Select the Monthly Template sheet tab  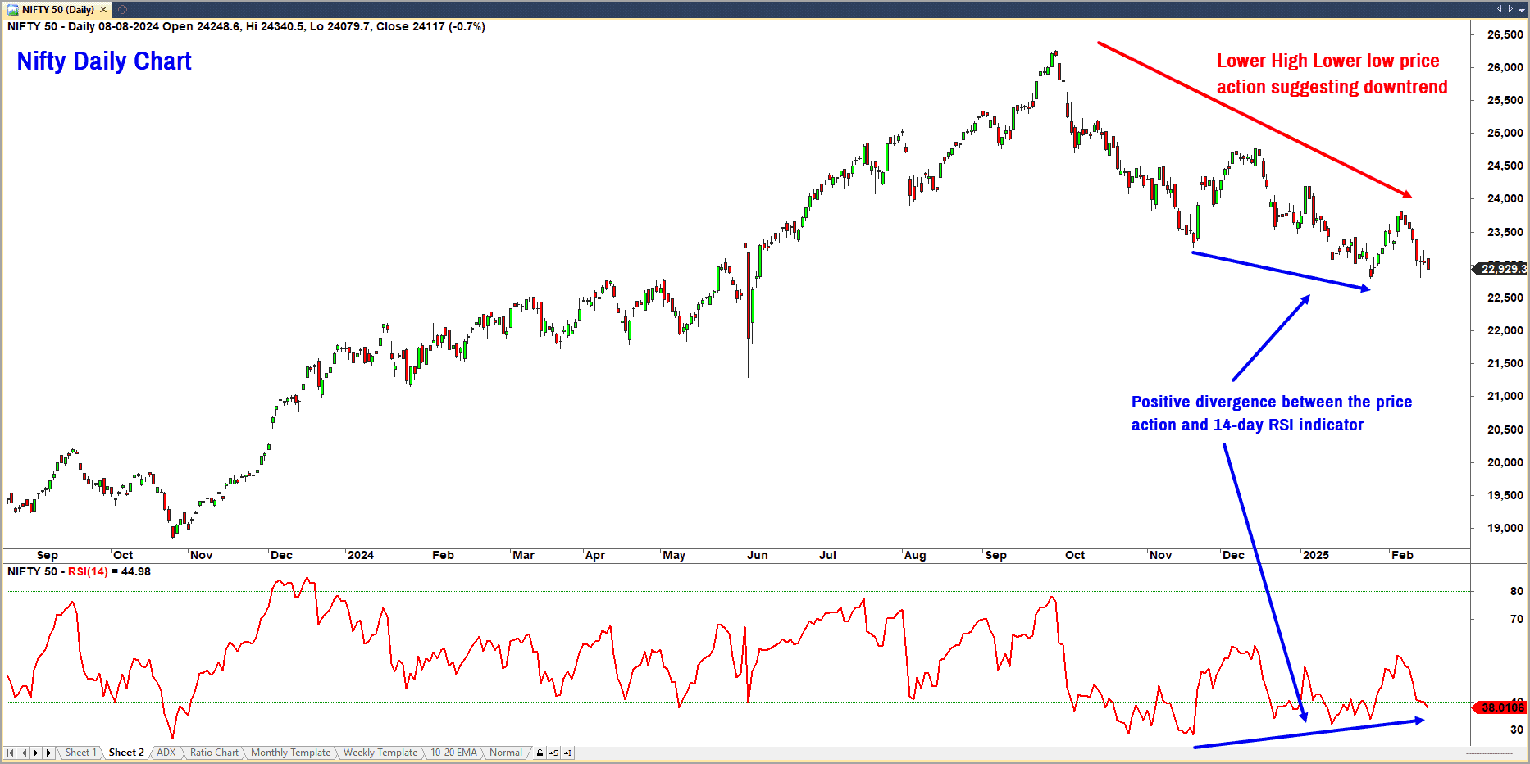(x=291, y=753)
